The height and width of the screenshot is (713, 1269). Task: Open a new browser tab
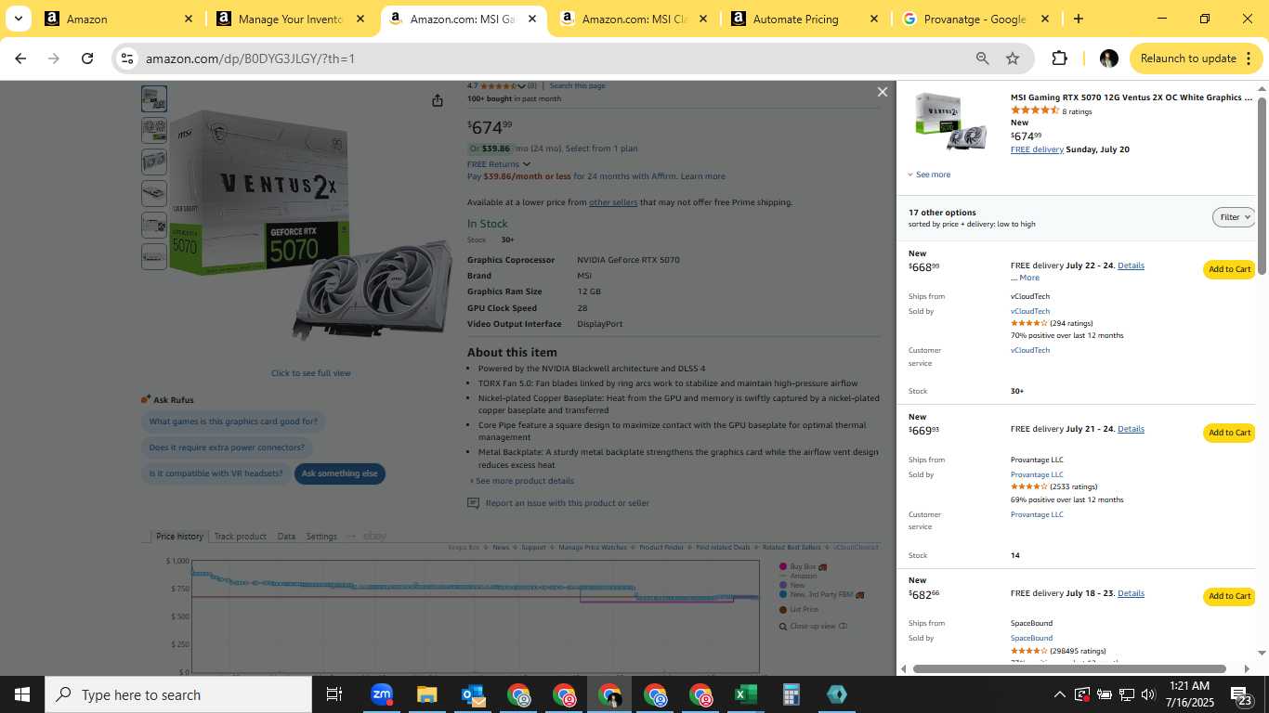[x=1078, y=19]
